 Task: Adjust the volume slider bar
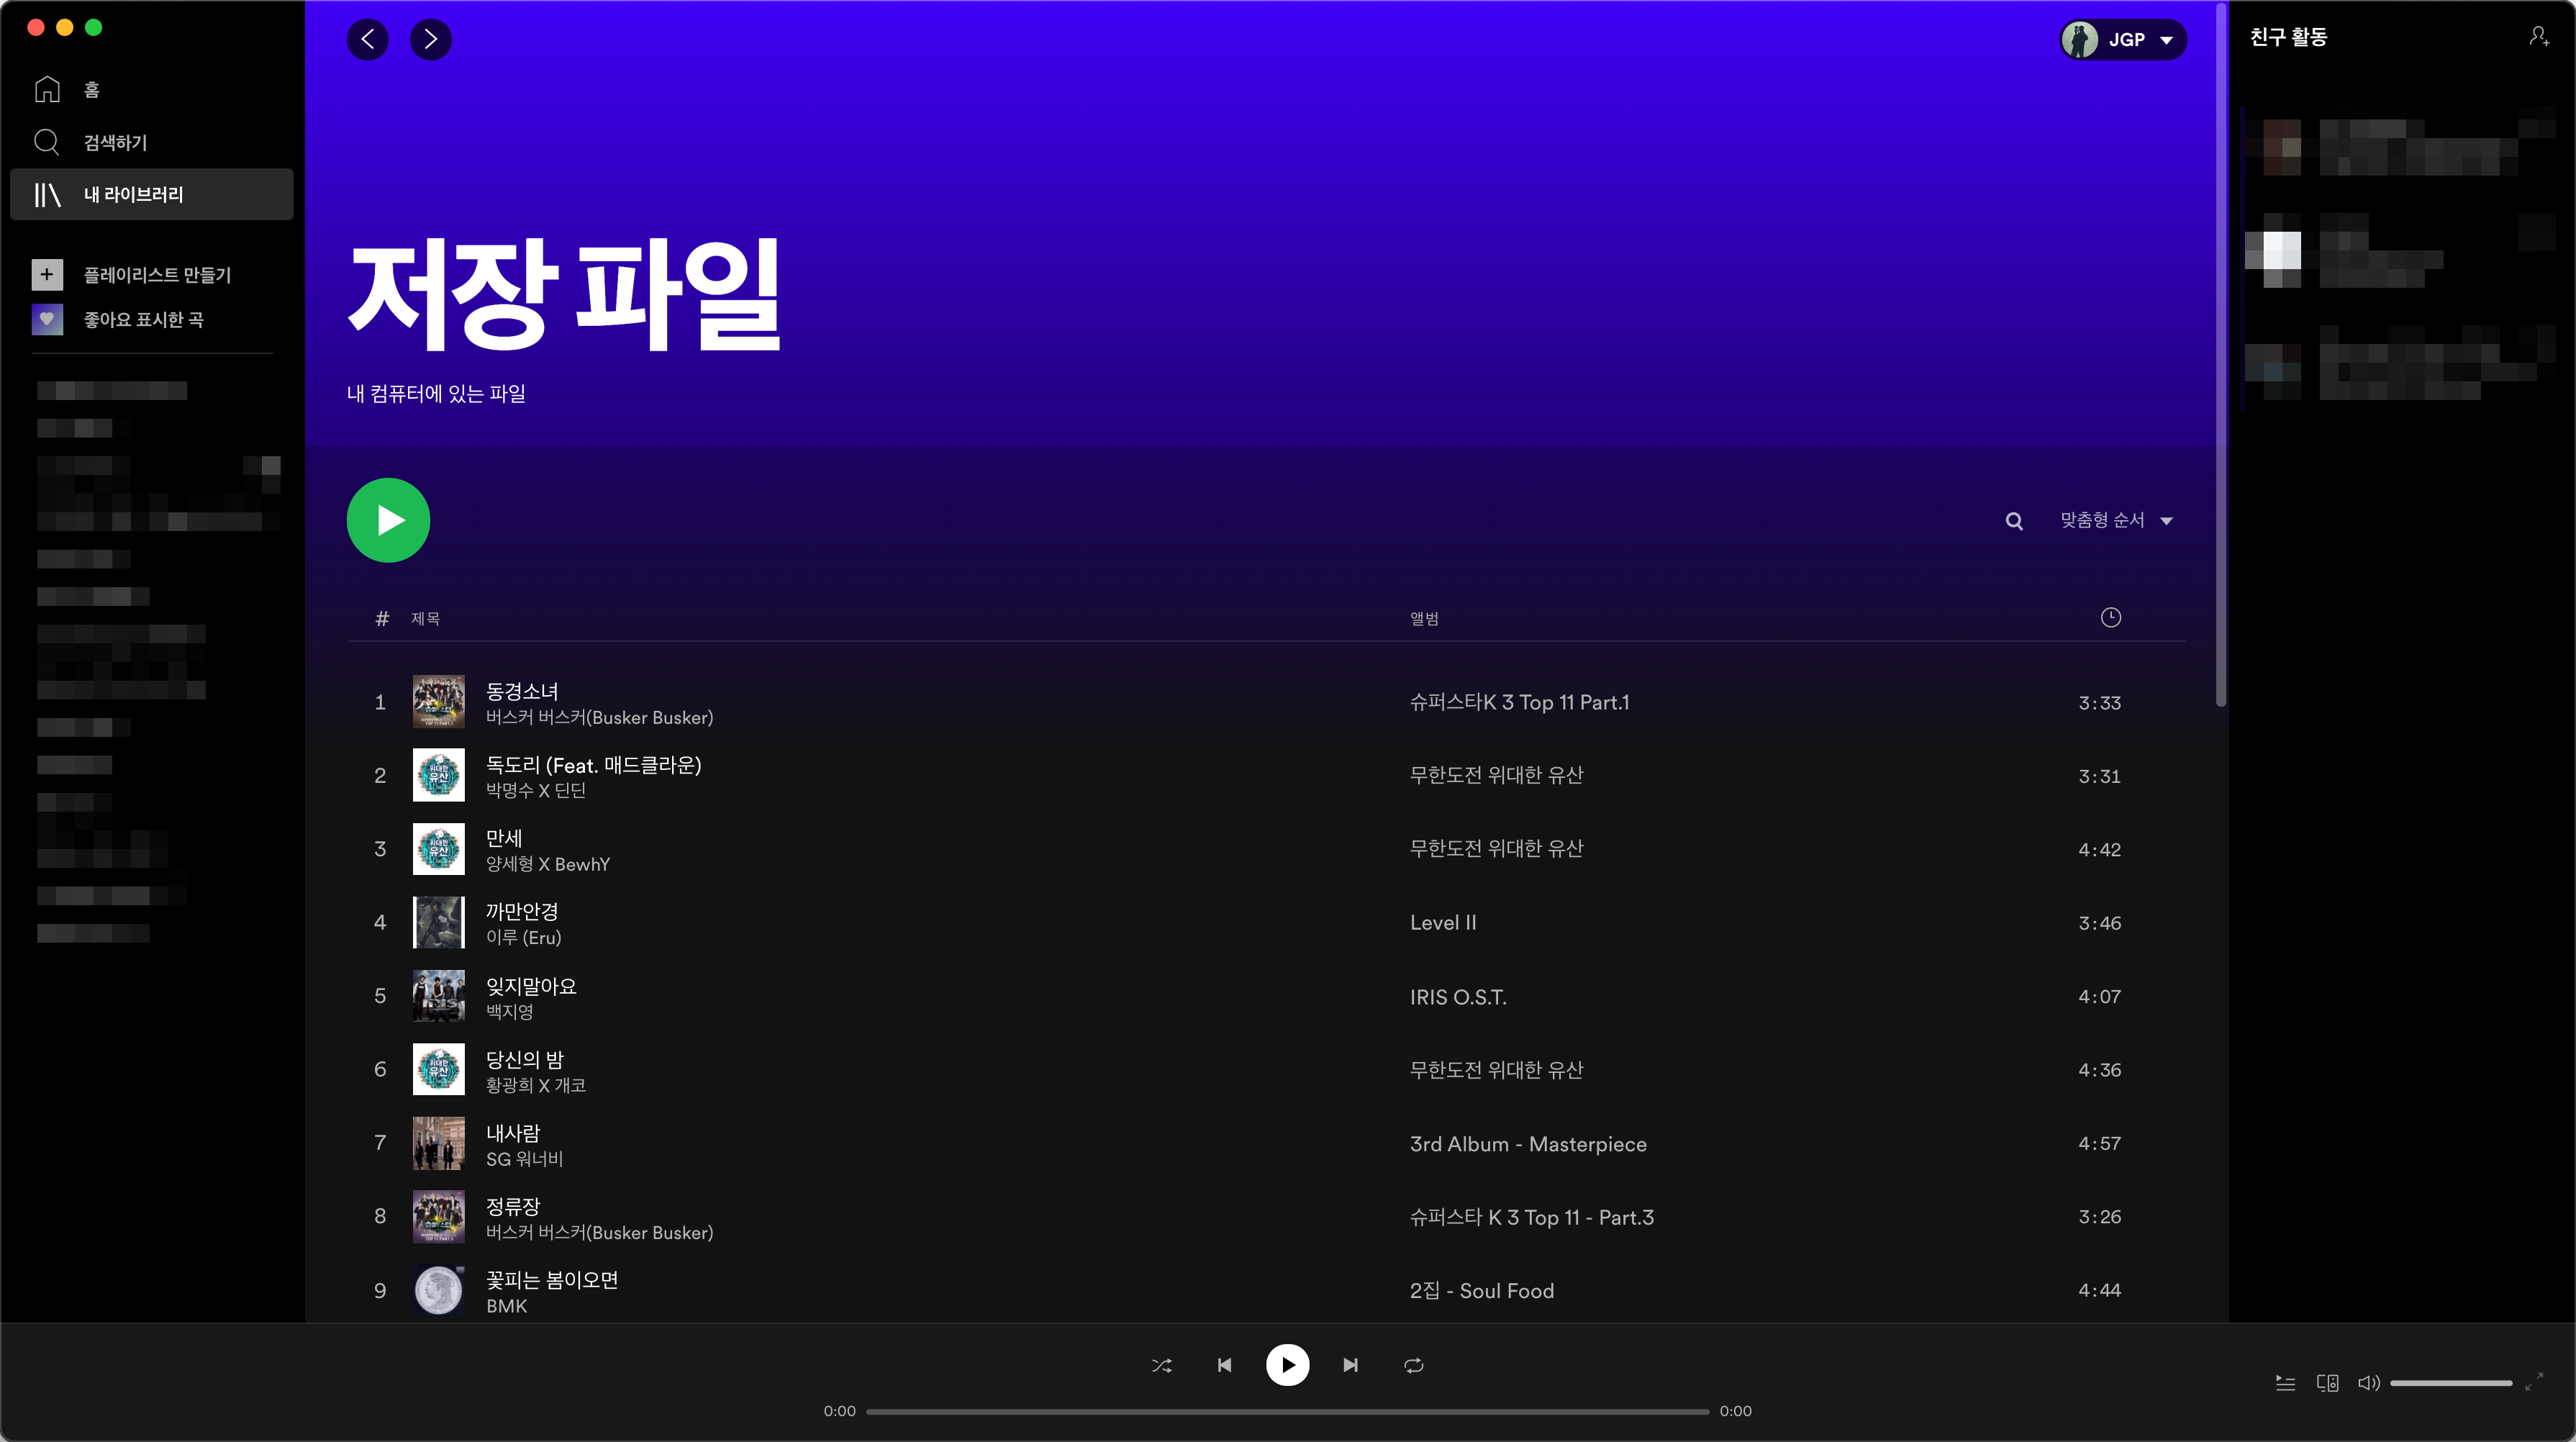coord(2450,1383)
